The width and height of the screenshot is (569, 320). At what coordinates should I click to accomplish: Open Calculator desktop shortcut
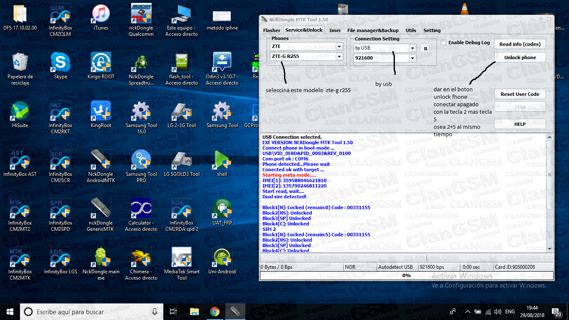141,215
